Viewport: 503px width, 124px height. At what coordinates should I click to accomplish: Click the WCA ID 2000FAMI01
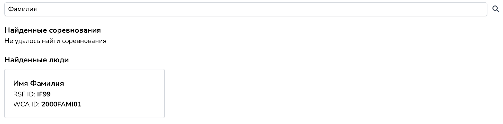point(61,105)
